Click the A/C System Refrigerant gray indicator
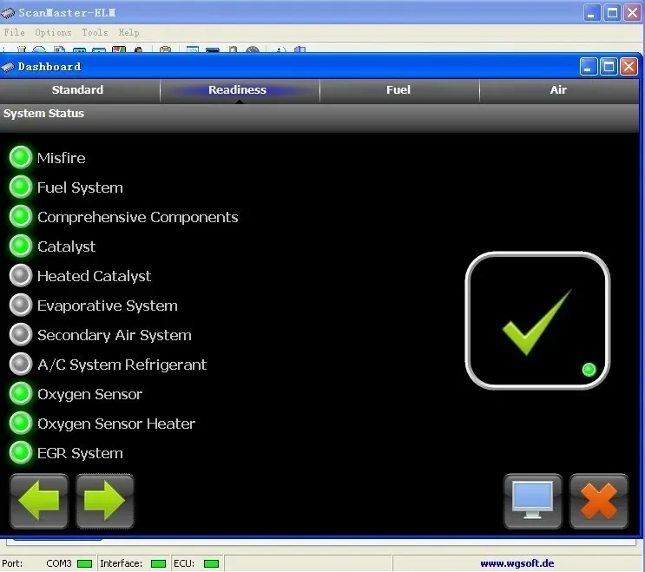This screenshot has width=645, height=572. tap(21, 365)
